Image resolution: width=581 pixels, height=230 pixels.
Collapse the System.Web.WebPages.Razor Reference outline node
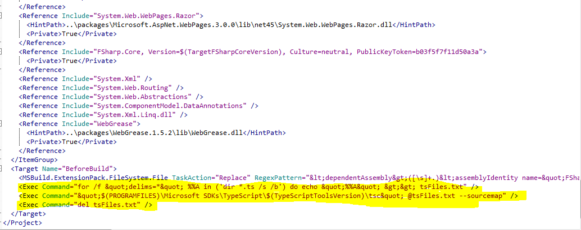tap(1, 16)
